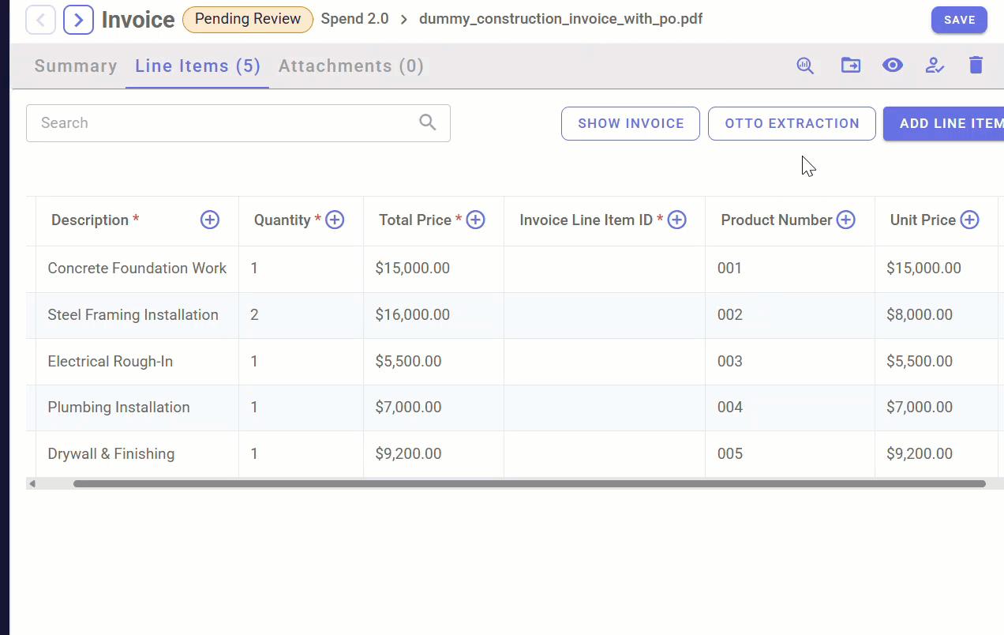Click plus icon beside Product Number column
This screenshot has height=635, width=1004.
(845, 220)
